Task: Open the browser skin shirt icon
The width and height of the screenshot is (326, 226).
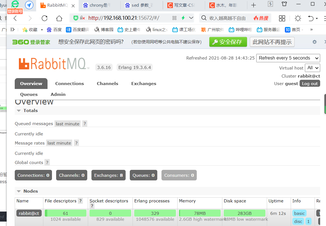Action: point(284,4)
